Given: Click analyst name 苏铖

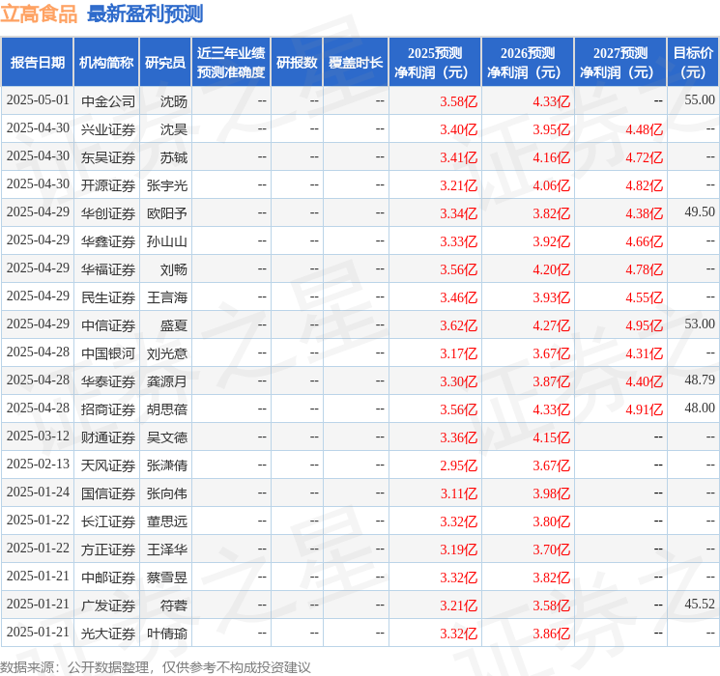Looking at the screenshot, I should [174, 157].
